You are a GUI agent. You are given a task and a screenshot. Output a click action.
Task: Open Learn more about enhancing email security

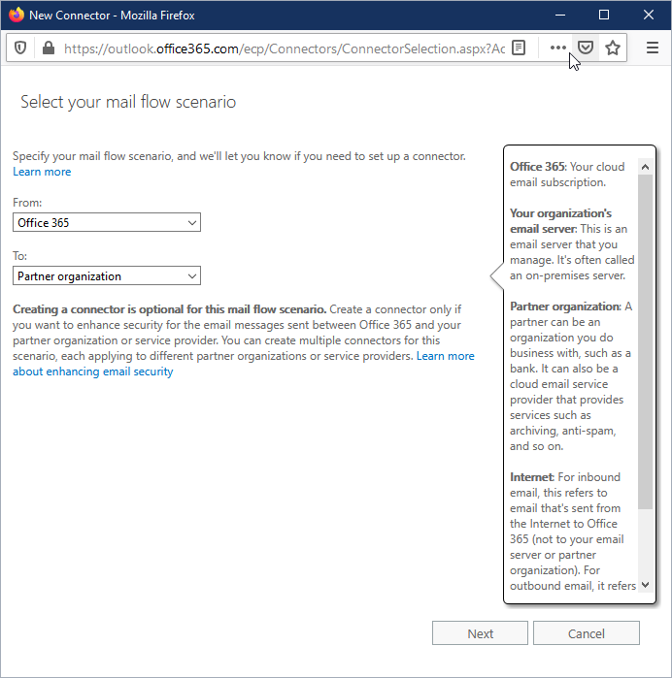point(244,364)
